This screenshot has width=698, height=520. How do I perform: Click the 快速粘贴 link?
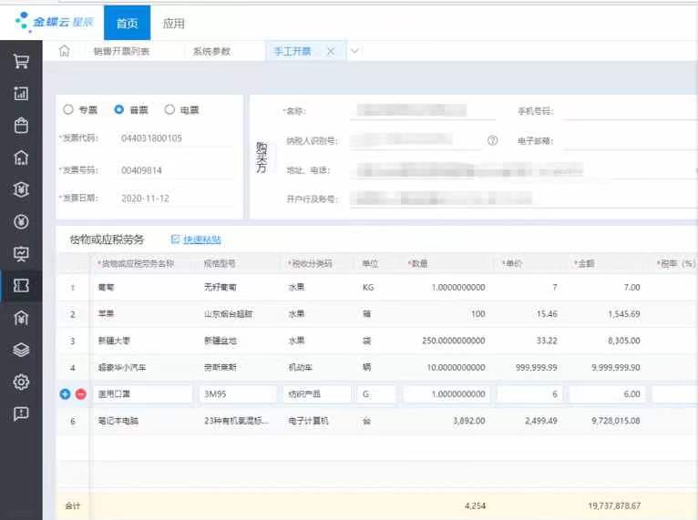(x=201, y=240)
